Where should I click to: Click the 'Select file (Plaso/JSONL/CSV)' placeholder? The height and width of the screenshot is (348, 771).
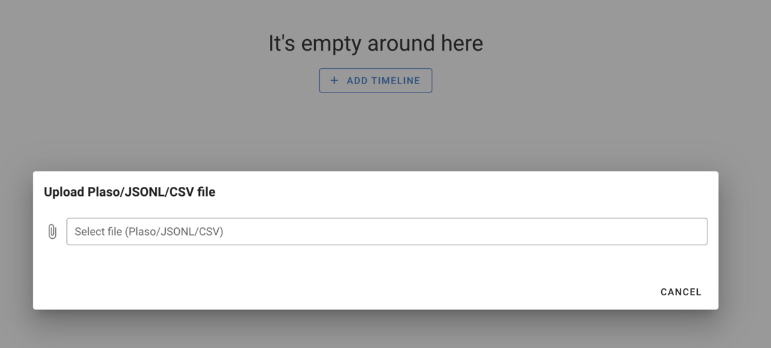(149, 232)
